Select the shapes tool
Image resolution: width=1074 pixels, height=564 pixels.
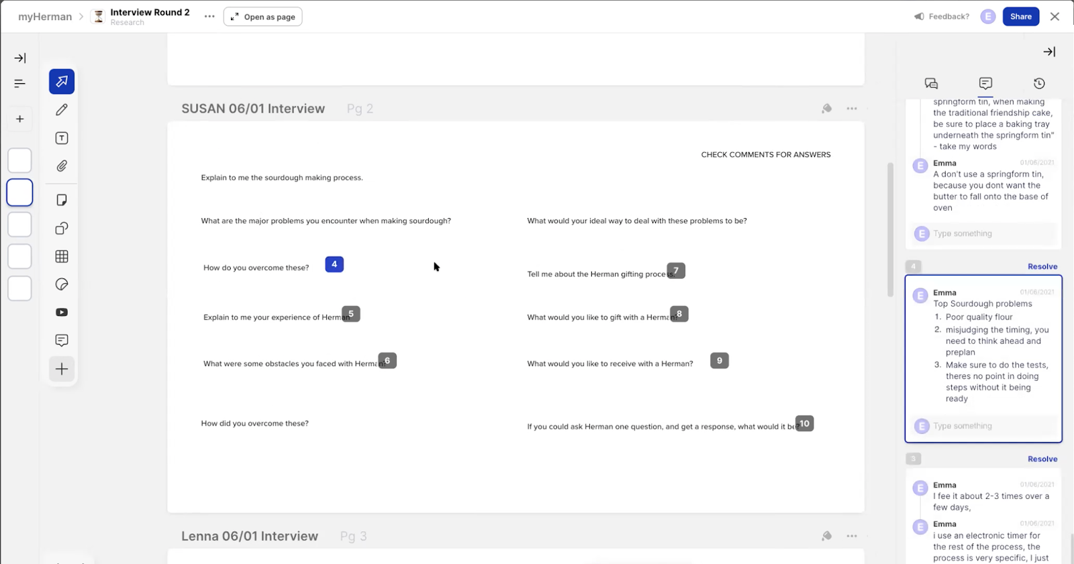[x=62, y=229]
